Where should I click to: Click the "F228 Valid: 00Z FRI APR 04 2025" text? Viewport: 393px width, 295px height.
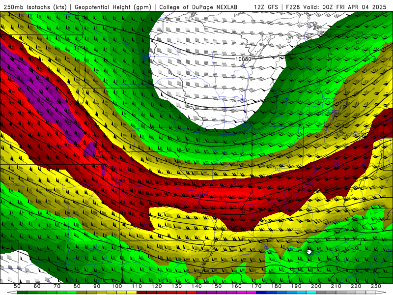point(337,7)
